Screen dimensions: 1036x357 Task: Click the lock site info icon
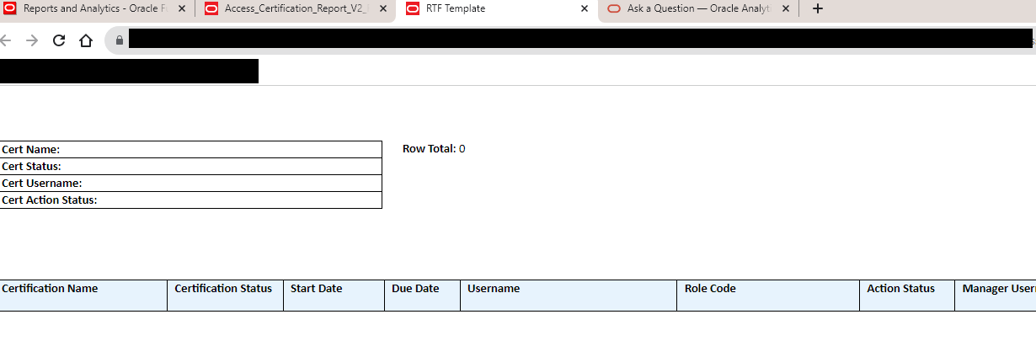tap(120, 40)
